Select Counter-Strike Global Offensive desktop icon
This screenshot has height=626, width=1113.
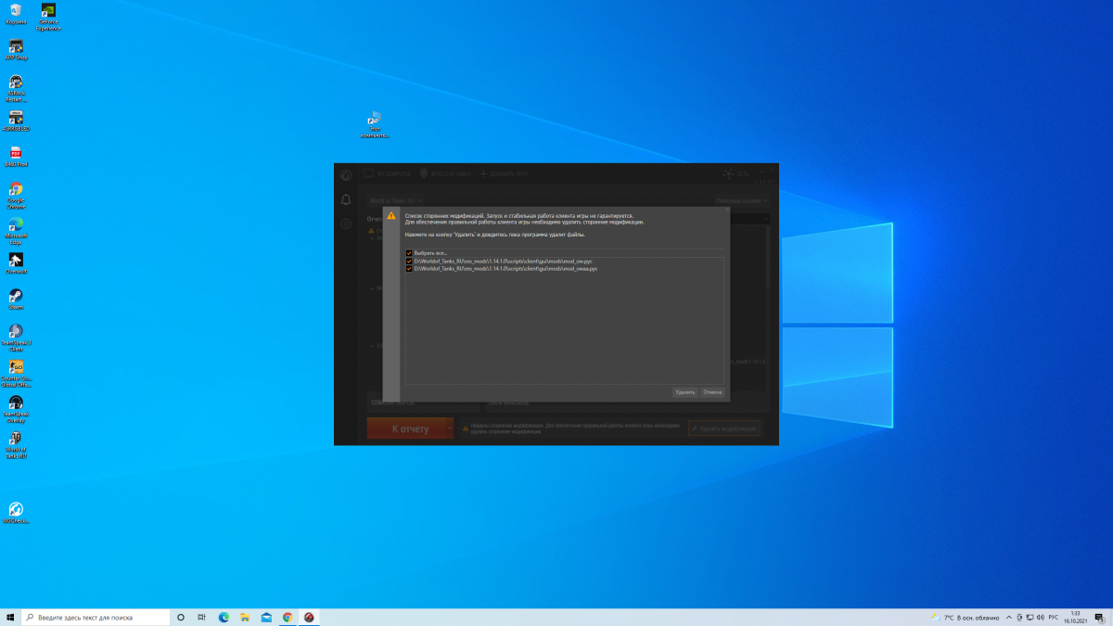pyautogui.click(x=16, y=367)
